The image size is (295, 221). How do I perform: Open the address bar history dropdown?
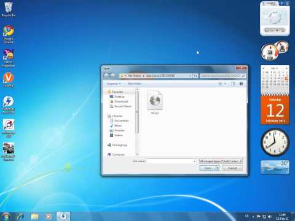191,76
